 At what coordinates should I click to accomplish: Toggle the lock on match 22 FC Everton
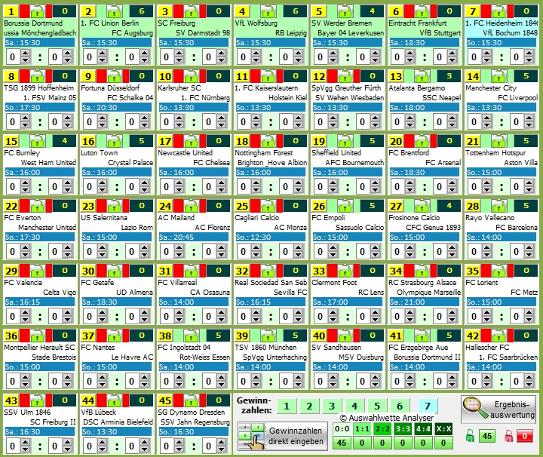point(37,207)
